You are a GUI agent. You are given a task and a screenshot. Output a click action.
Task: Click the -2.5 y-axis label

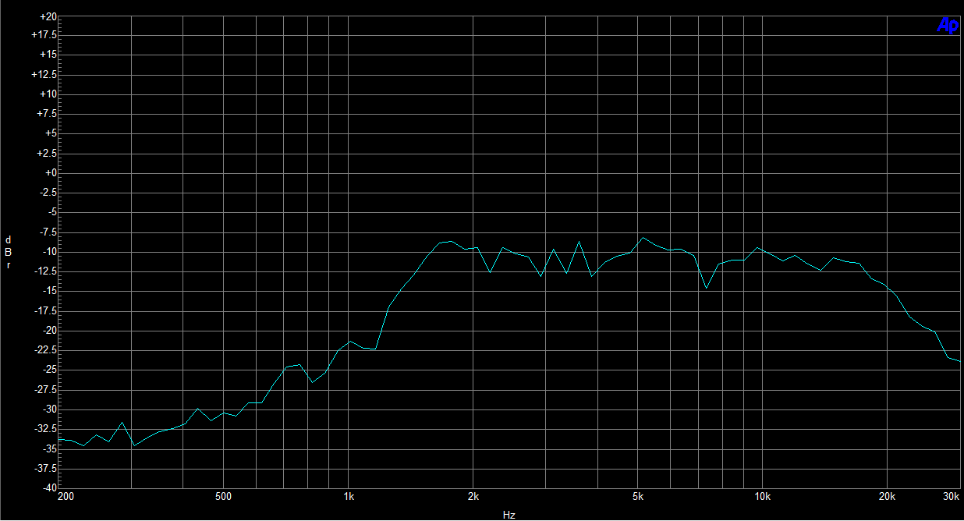click(x=47, y=192)
